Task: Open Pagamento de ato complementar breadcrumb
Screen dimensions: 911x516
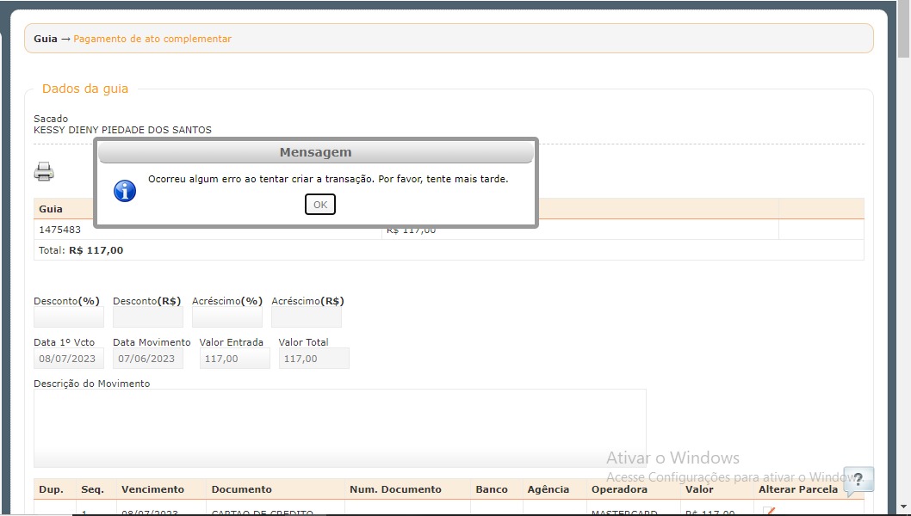Action: (152, 39)
